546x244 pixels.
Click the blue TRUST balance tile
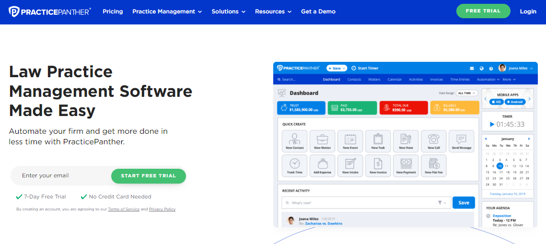tap(301, 108)
